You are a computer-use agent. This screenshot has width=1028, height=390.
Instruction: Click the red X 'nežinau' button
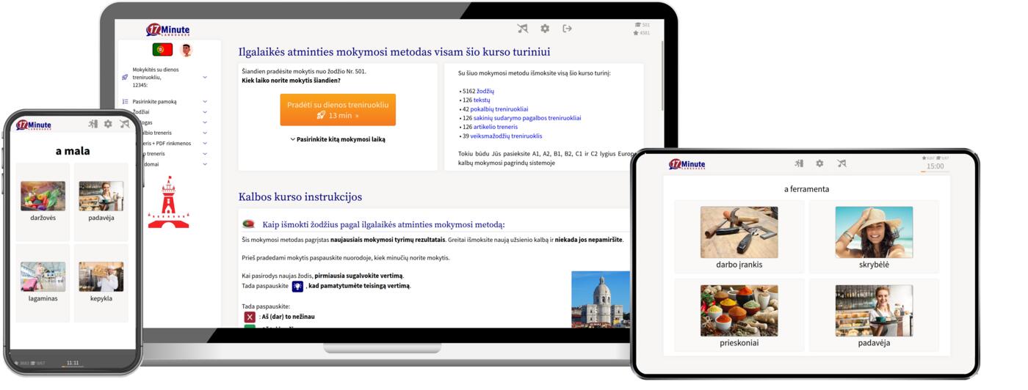[250, 317]
